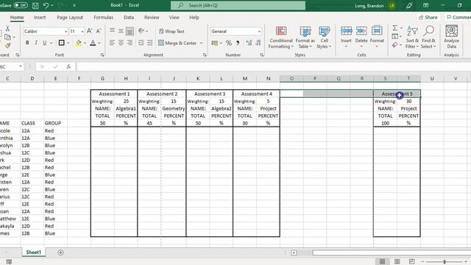This screenshot has height=265, width=471.
Task: Open Format cells menu
Action: [x=377, y=37]
